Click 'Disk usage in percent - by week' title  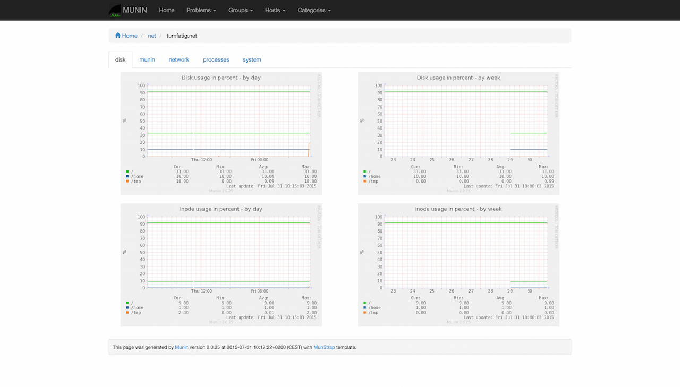[x=458, y=78]
